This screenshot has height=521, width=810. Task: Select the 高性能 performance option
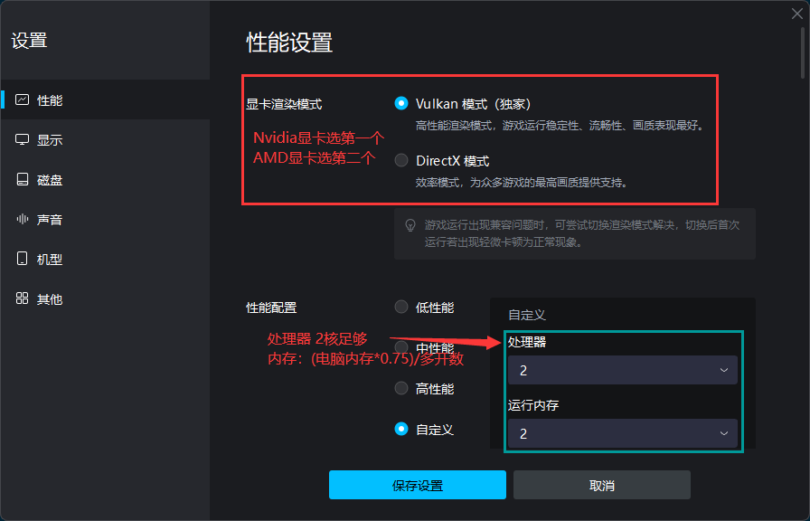[400, 388]
